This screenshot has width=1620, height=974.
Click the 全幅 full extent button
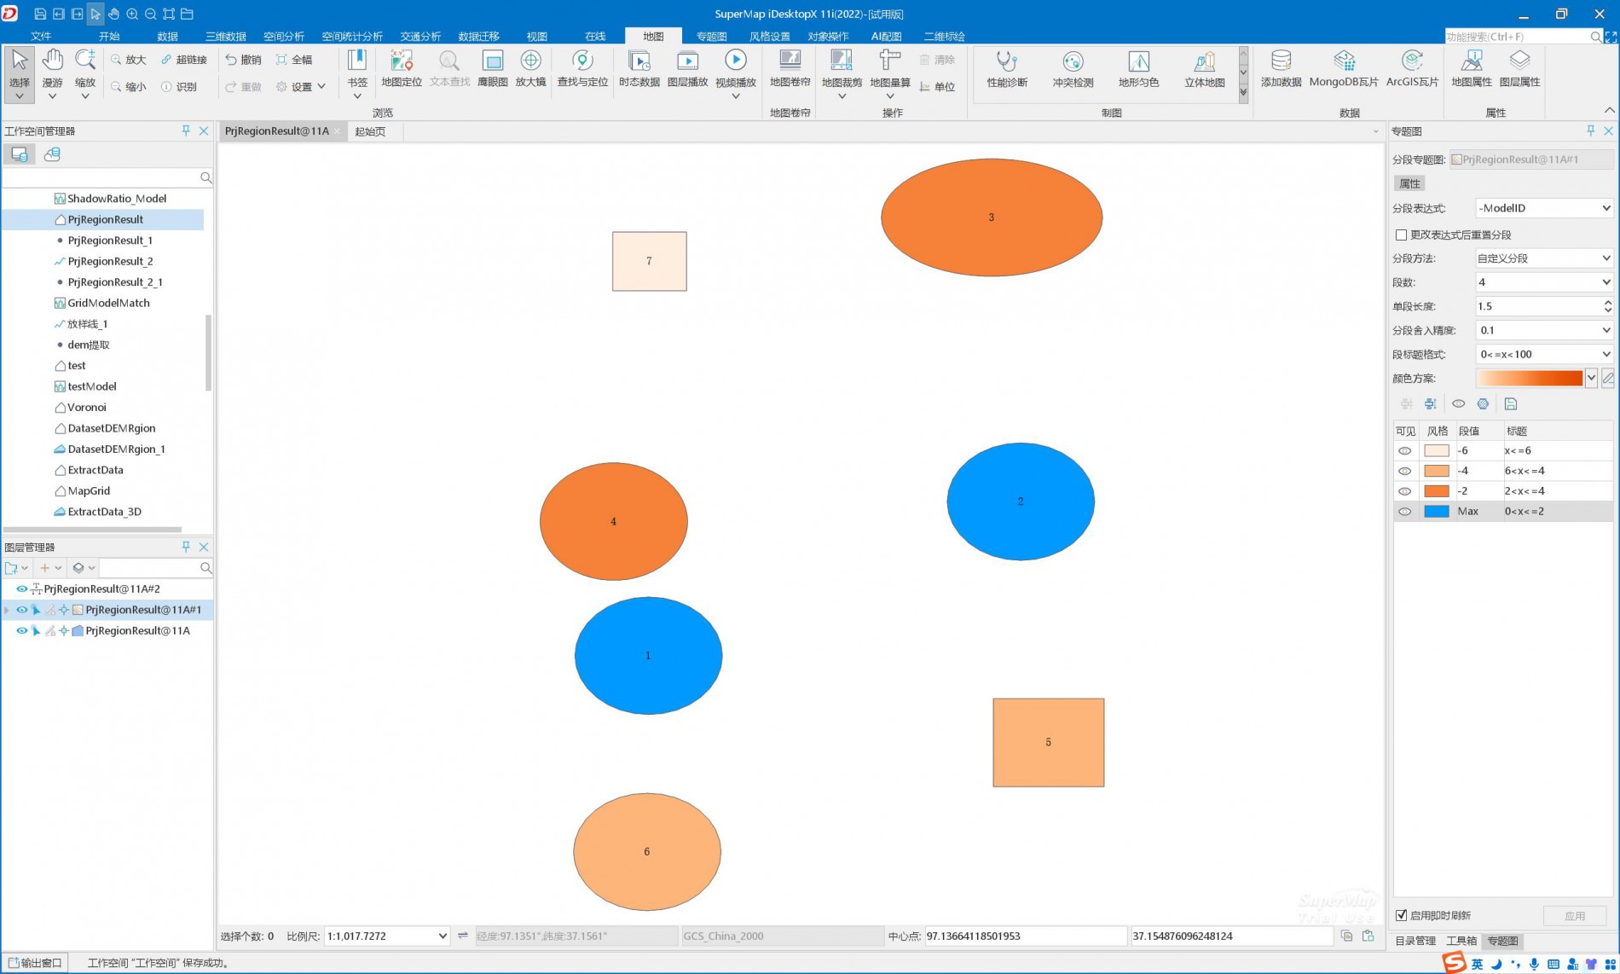point(294,60)
